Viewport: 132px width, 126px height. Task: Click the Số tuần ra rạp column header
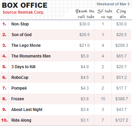click(105, 14)
